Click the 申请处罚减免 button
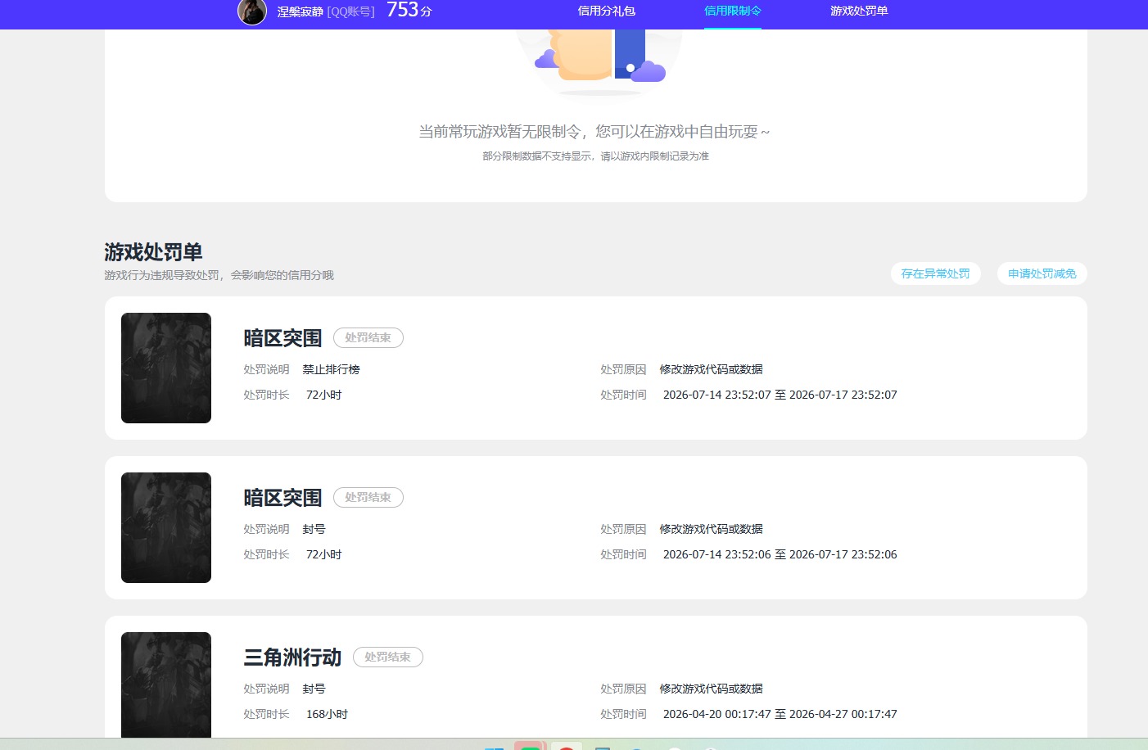The height and width of the screenshot is (750, 1148). (1042, 273)
